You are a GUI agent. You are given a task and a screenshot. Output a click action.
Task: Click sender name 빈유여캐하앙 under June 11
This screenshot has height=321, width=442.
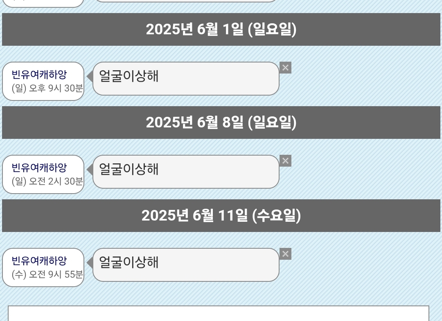pos(39,261)
